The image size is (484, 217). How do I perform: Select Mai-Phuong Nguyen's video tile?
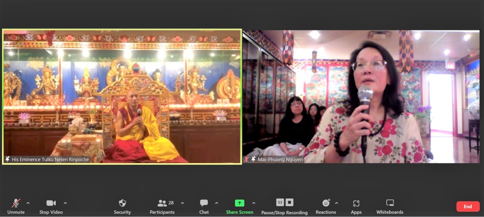click(361, 97)
